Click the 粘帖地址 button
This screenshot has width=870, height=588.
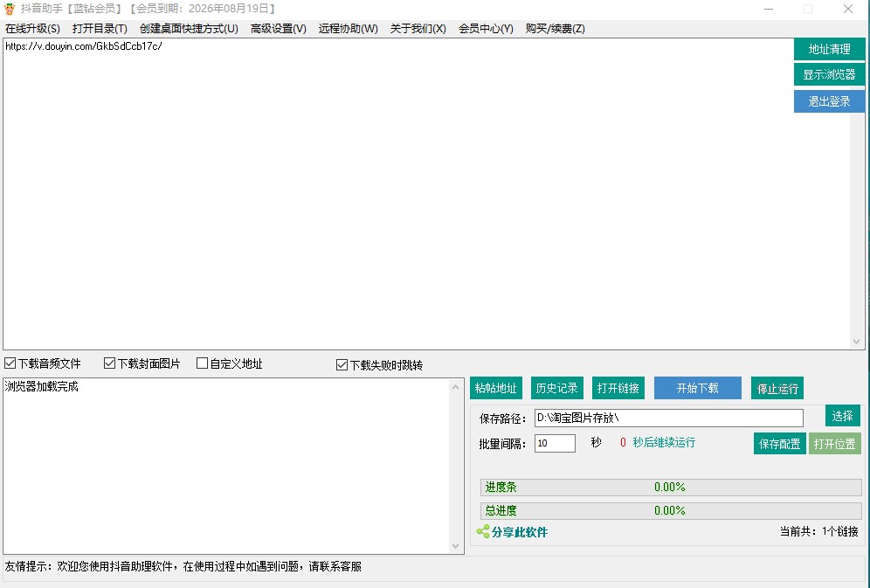pyautogui.click(x=495, y=388)
